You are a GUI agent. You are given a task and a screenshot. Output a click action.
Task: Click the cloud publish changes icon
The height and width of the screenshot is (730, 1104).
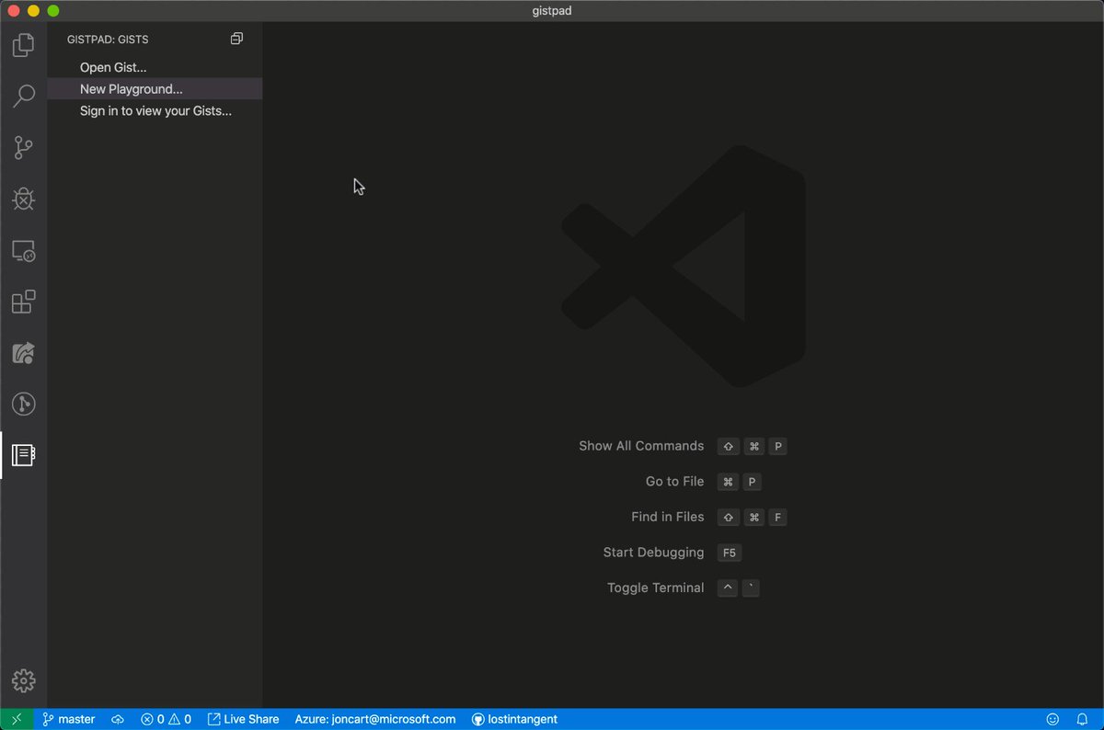(x=118, y=719)
